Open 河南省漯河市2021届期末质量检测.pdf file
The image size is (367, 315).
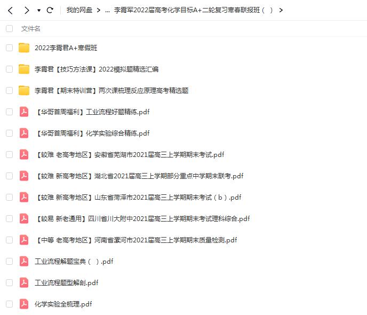click(x=135, y=240)
